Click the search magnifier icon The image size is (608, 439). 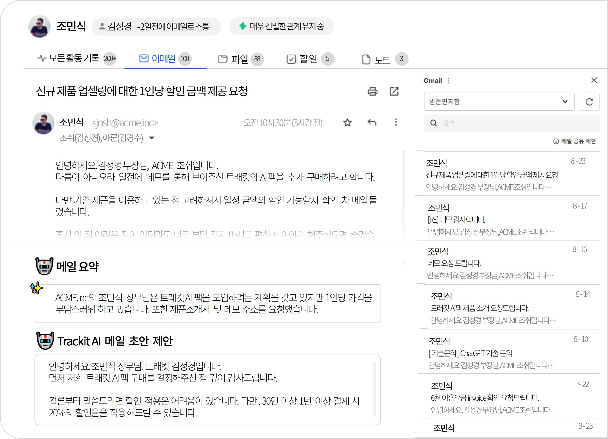click(434, 123)
